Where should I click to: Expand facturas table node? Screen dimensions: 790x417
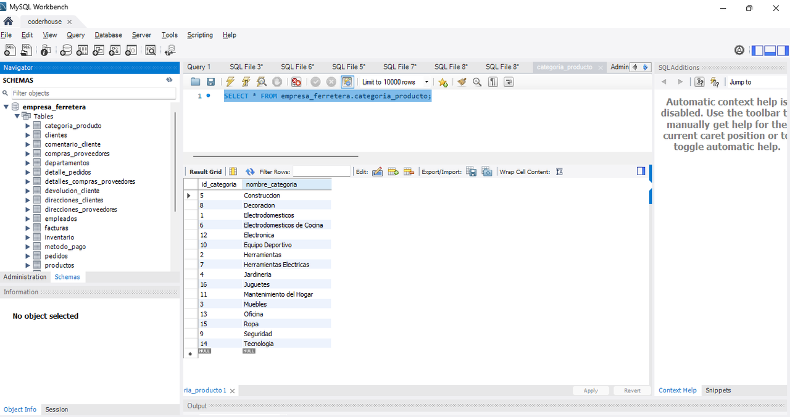click(x=28, y=228)
